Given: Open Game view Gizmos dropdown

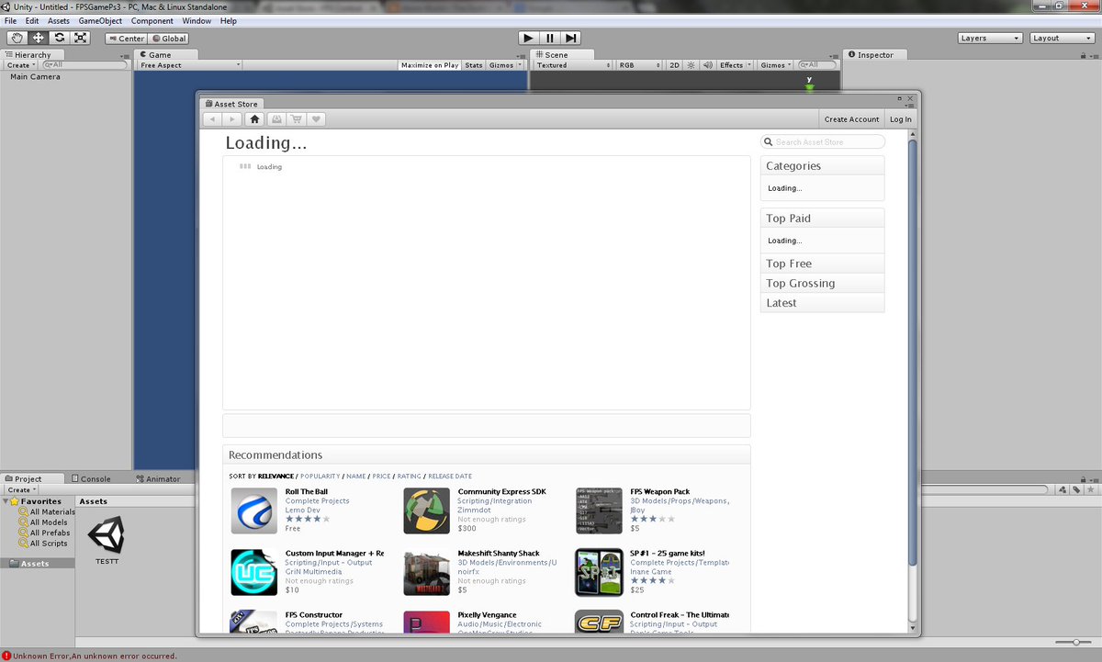Looking at the screenshot, I should click(505, 65).
